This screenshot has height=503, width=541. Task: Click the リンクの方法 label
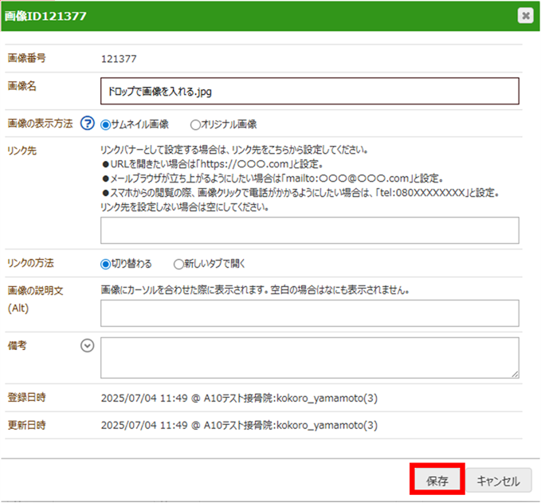point(30,263)
